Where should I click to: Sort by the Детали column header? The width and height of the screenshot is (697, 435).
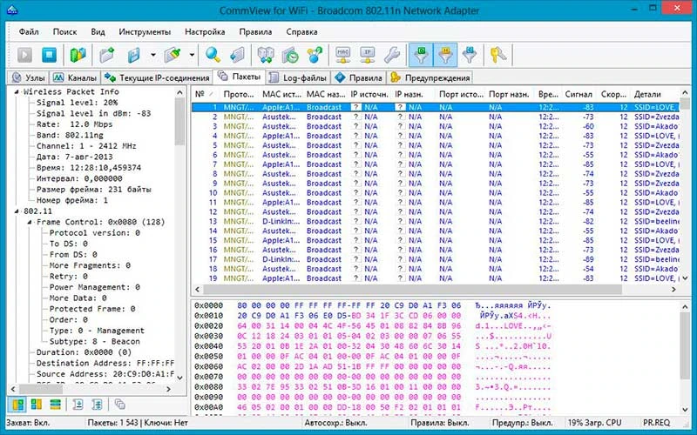(x=654, y=94)
